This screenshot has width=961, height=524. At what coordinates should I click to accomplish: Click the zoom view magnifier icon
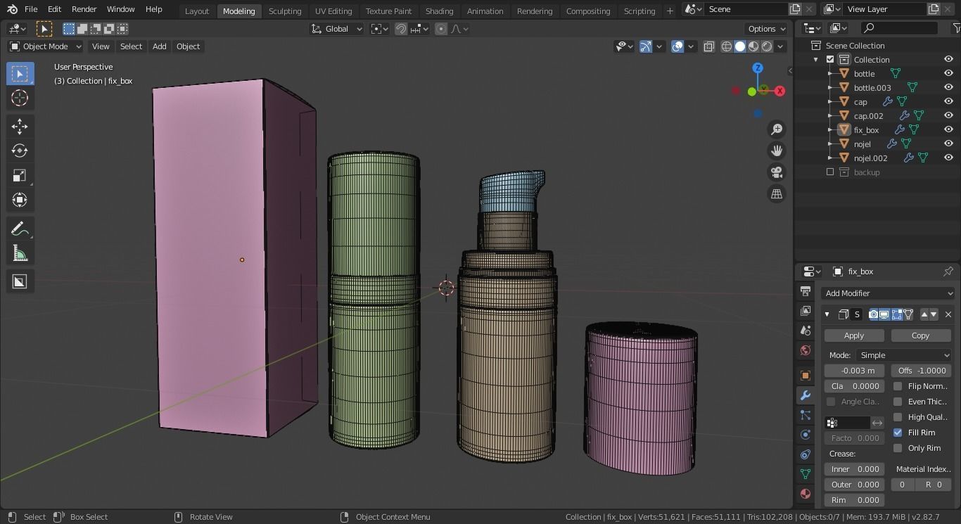pyautogui.click(x=777, y=129)
